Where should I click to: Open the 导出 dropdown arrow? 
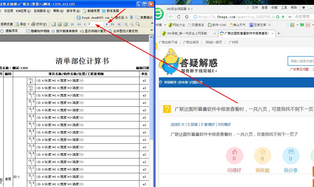tap(29, 24)
